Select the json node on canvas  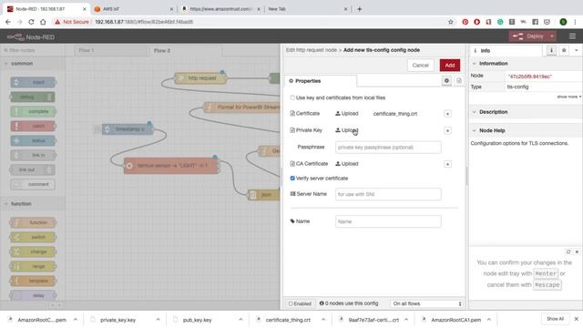tap(264, 195)
